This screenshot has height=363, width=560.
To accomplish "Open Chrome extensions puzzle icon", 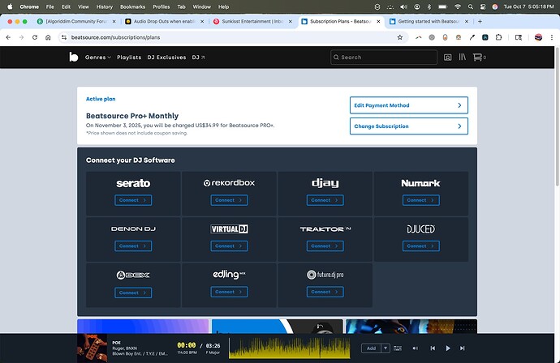I will pyautogui.click(x=498, y=37).
